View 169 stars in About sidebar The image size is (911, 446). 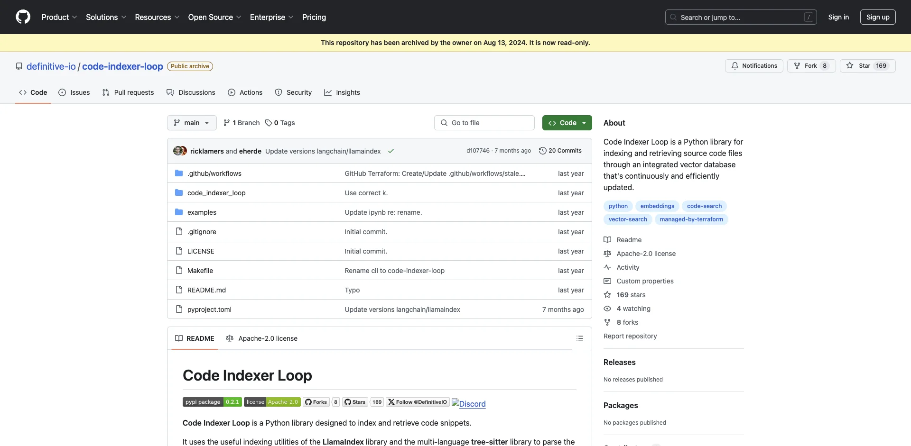tap(624, 295)
